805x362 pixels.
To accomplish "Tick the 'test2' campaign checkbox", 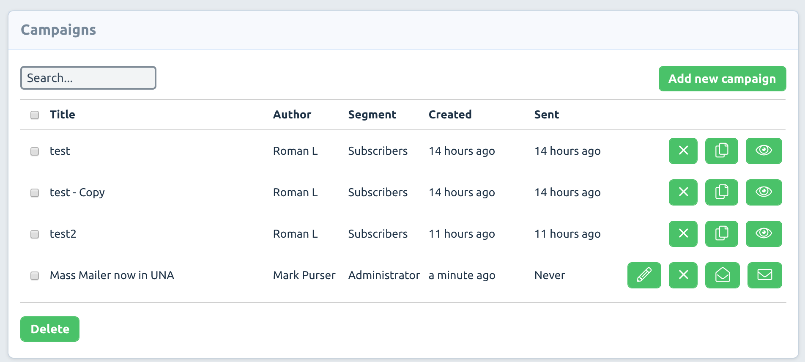I will [35, 234].
